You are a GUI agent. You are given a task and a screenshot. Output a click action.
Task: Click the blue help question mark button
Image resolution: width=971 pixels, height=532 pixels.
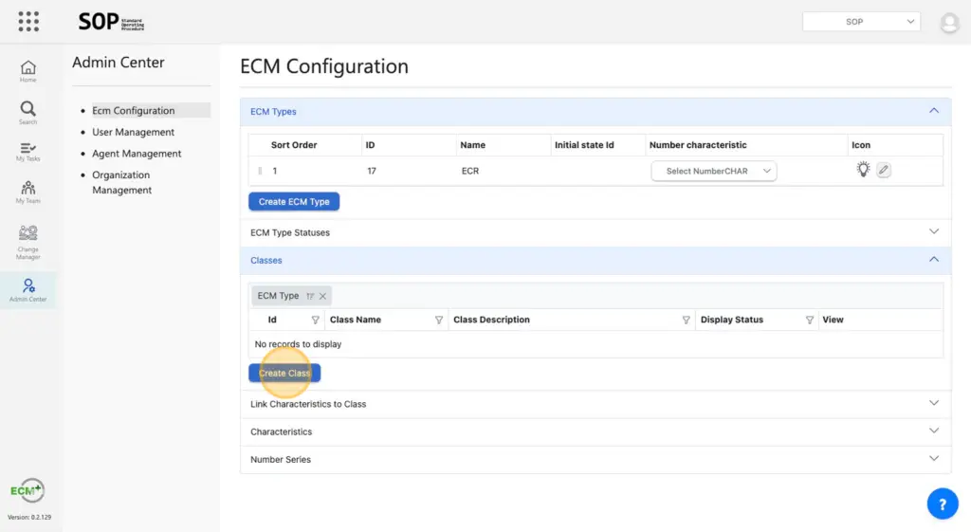pyautogui.click(x=942, y=504)
